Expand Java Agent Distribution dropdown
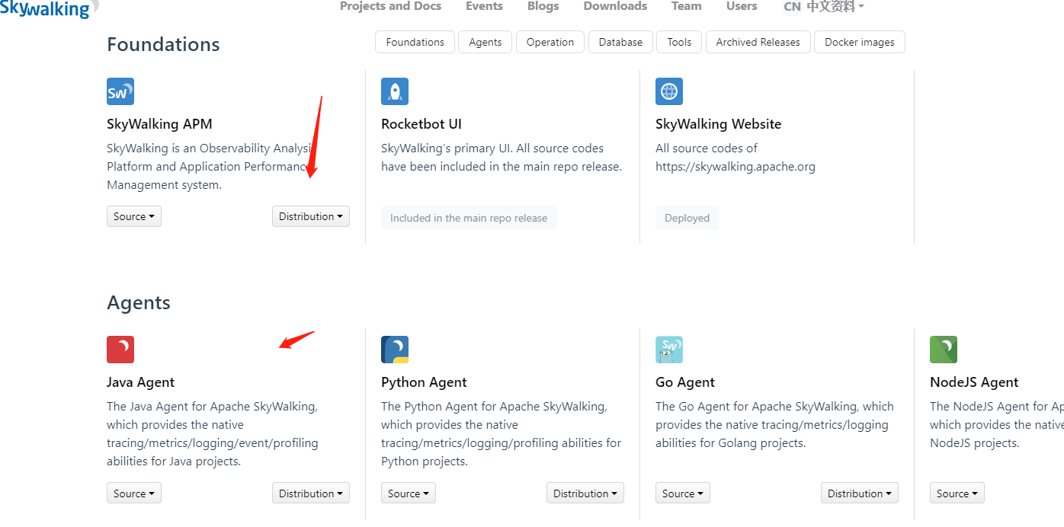 click(311, 493)
